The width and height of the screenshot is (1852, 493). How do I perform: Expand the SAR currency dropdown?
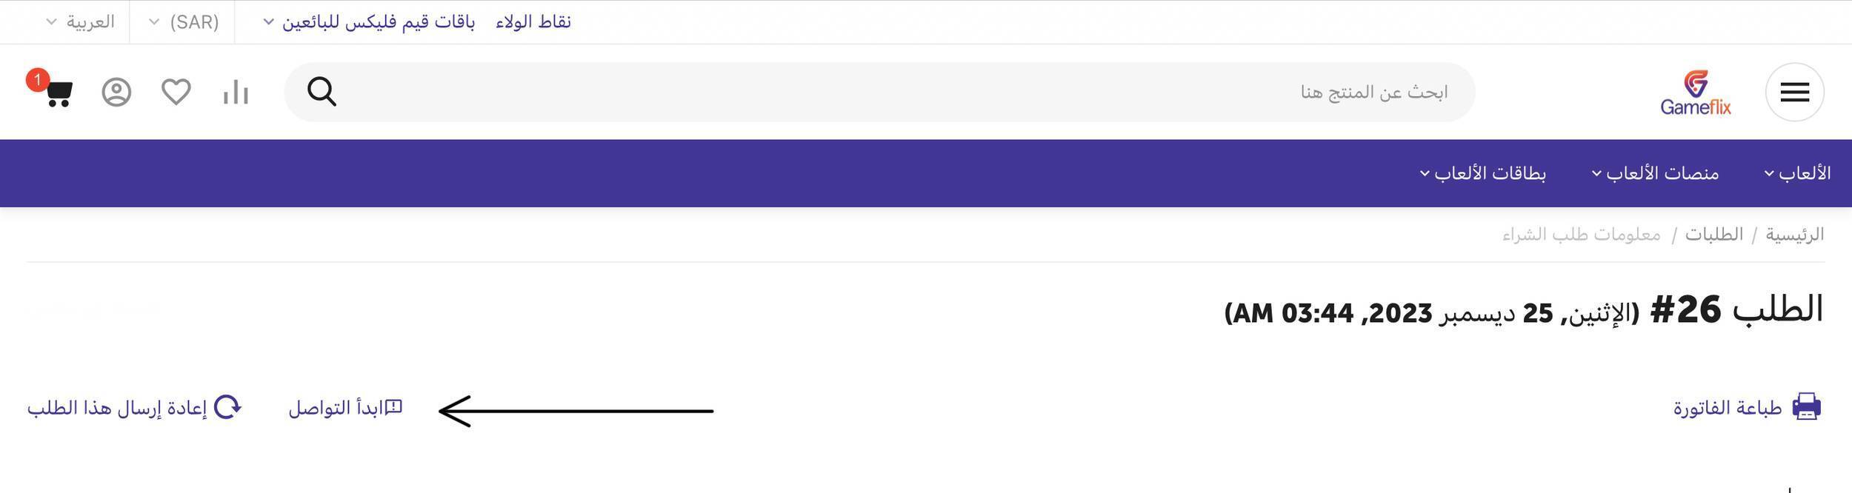click(x=185, y=22)
